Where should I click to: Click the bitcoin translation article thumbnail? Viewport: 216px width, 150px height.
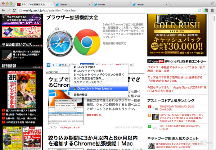[66, 107]
